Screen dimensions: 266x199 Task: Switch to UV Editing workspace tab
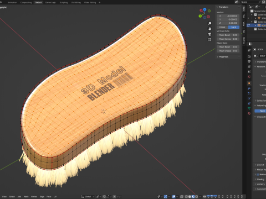point(76,2)
